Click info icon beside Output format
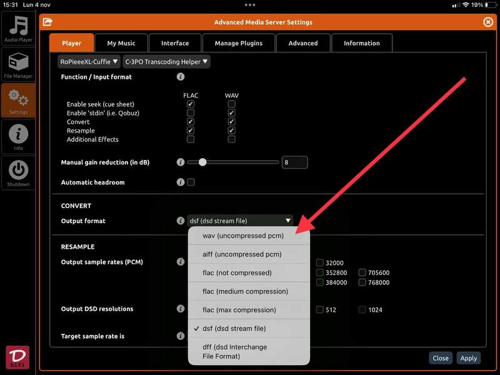The image size is (500, 375). pos(181,221)
